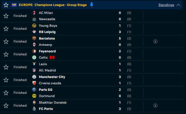Viewport: 186px width, 114px height.
Task: Open info icon for Barcelona vs Antwerp
Action: tap(155, 41)
